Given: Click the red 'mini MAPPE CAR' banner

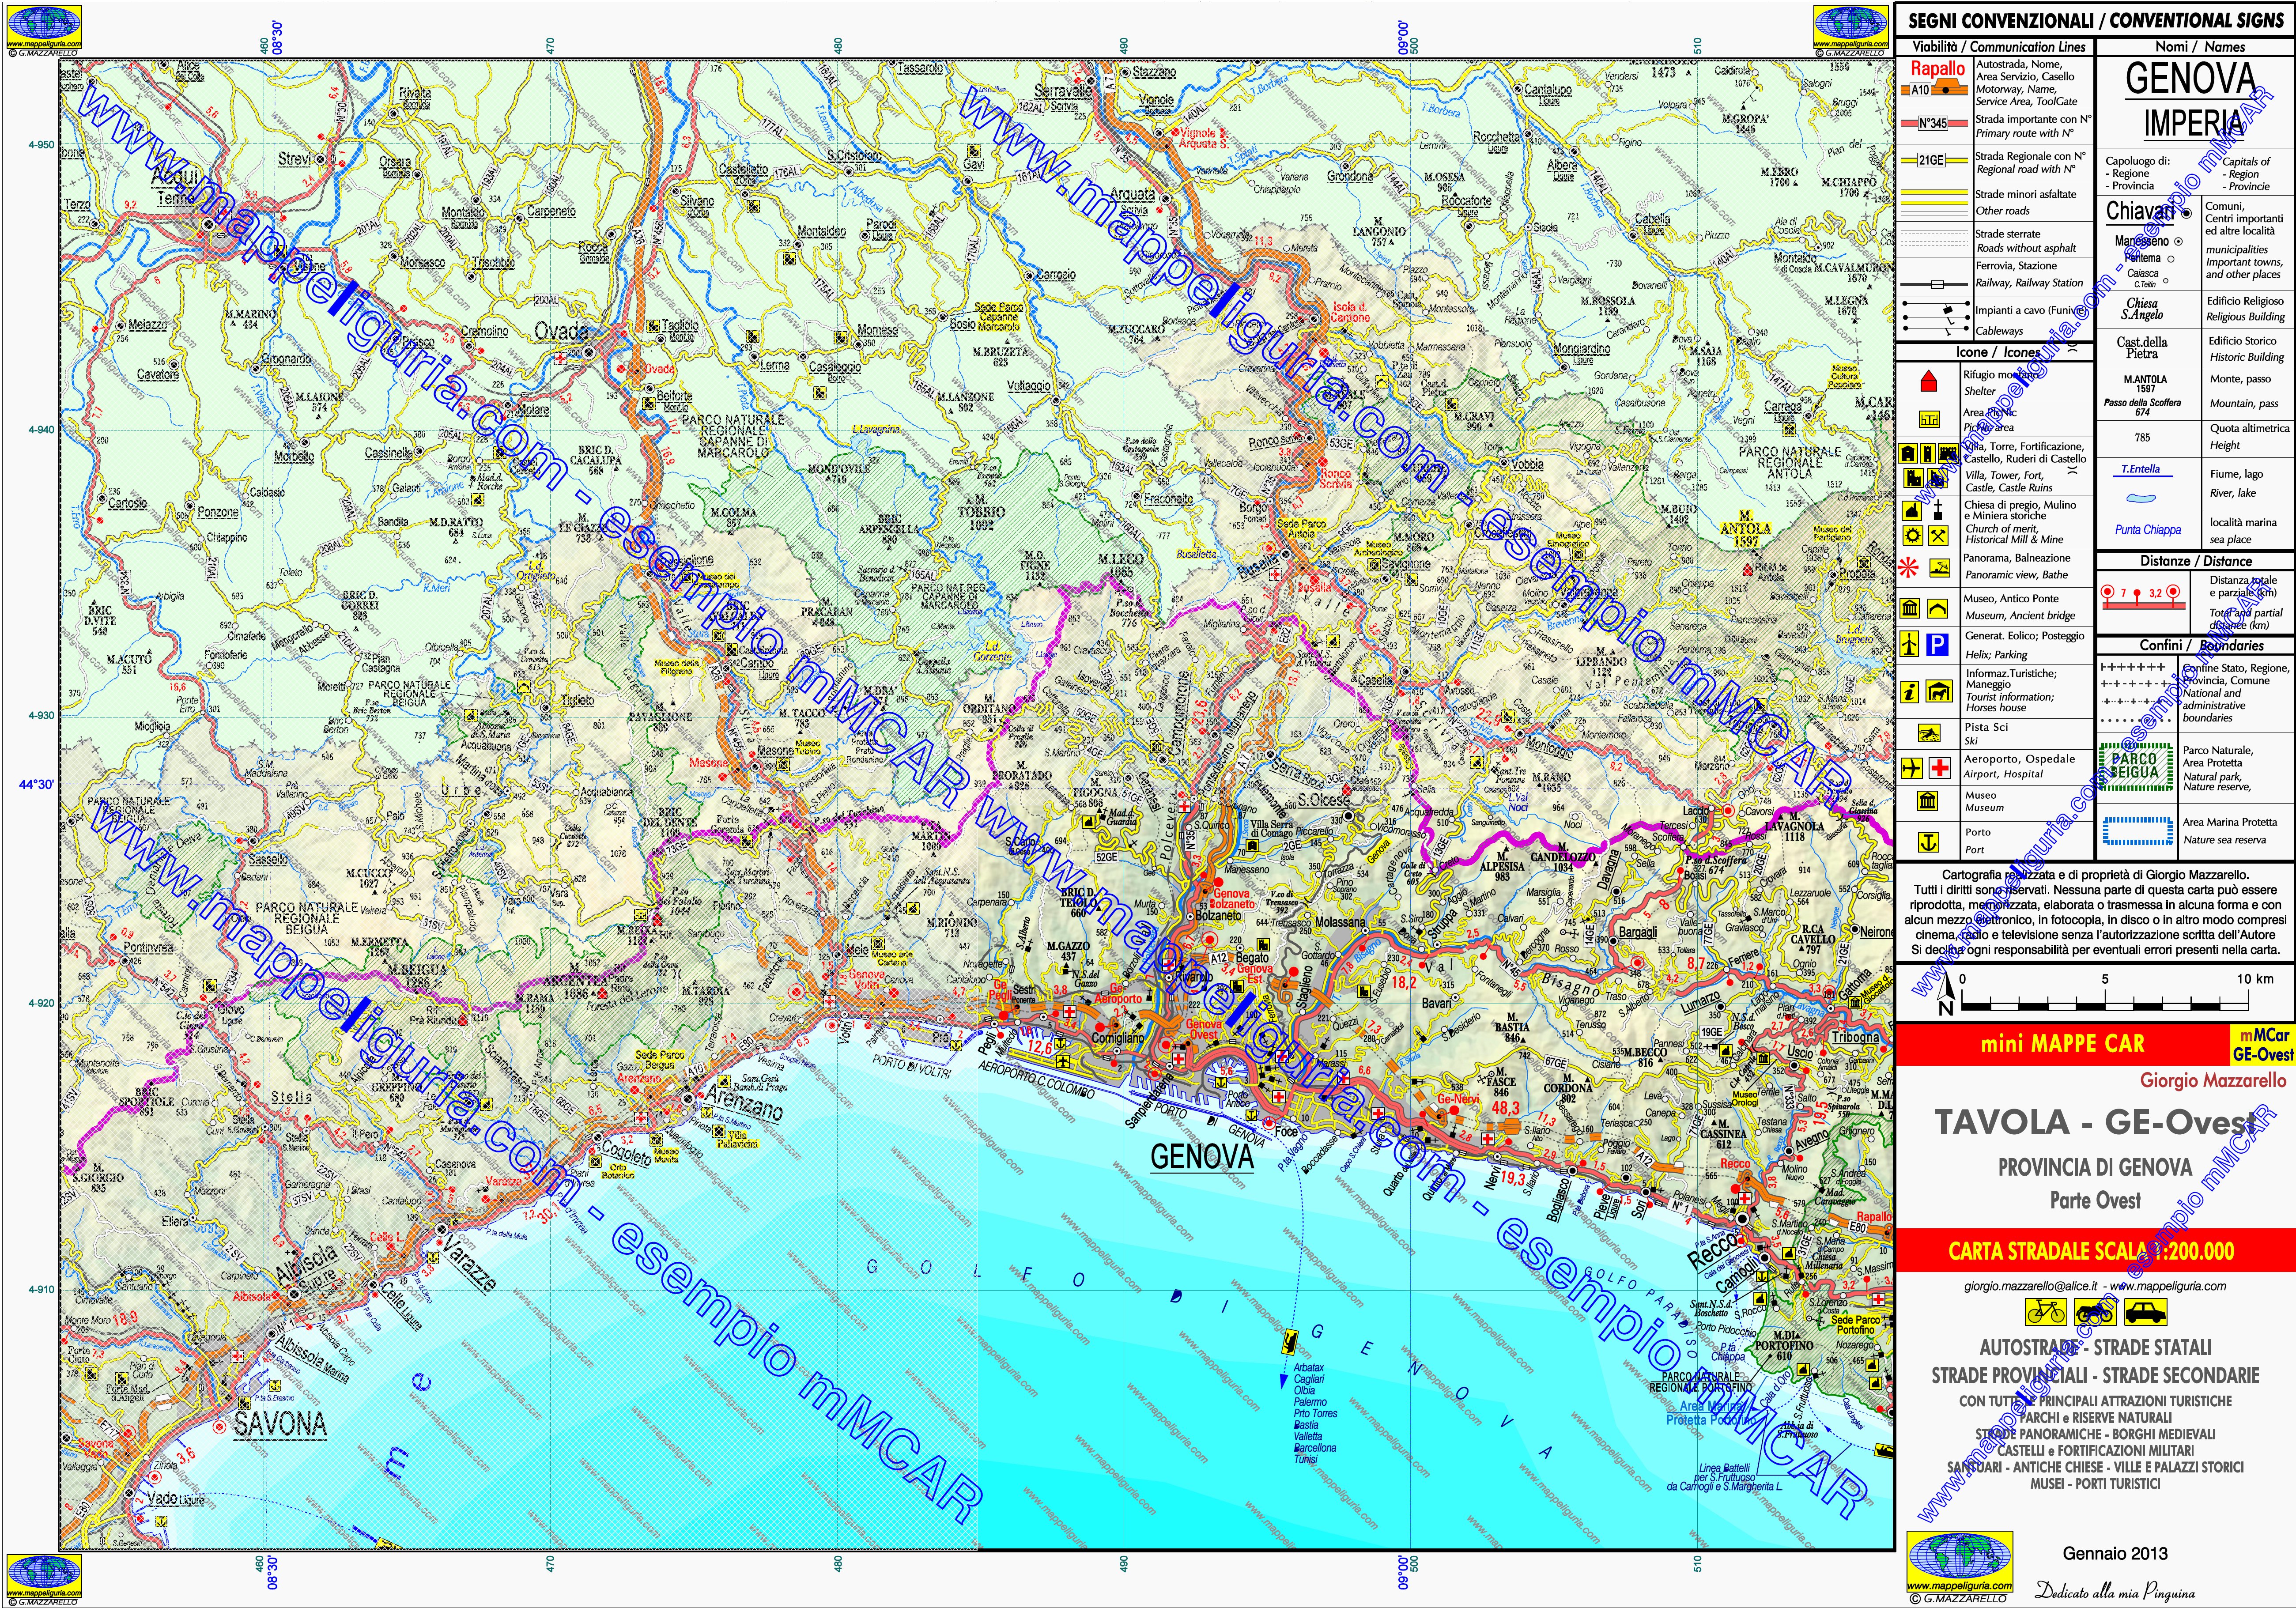Looking at the screenshot, I should pos(2062,1044).
